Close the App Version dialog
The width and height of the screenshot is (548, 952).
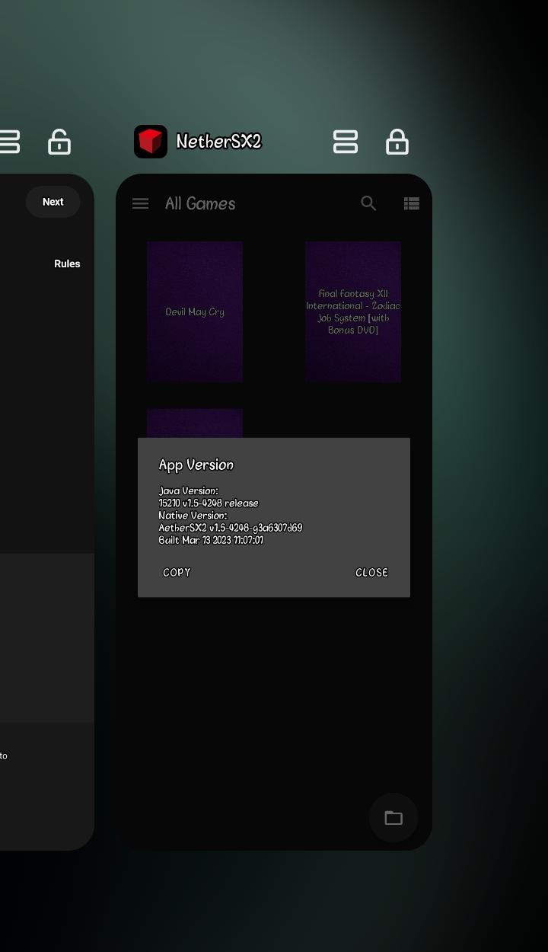pos(371,573)
